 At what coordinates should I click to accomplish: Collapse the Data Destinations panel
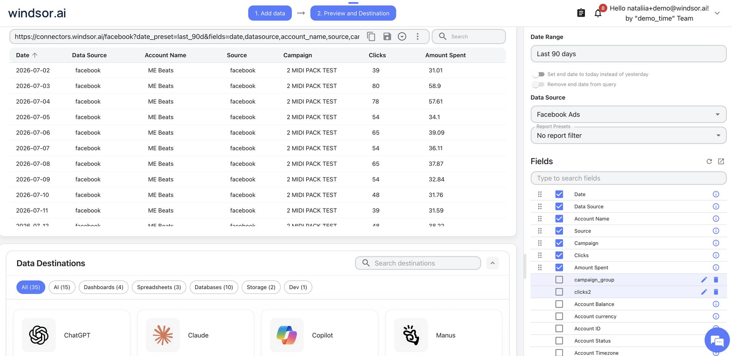point(492,263)
